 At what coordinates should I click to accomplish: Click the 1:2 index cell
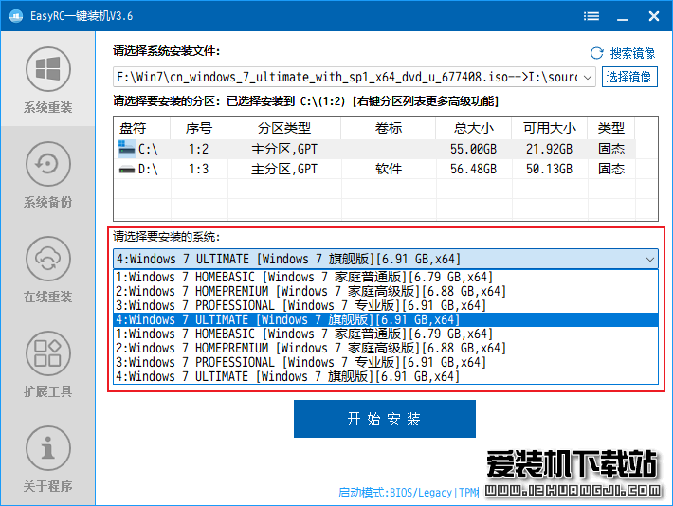(x=198, y=149)
